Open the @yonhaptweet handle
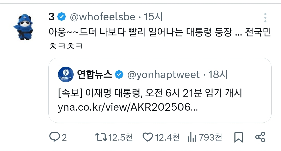The image size is (281, 151). [x=163, y=75]
